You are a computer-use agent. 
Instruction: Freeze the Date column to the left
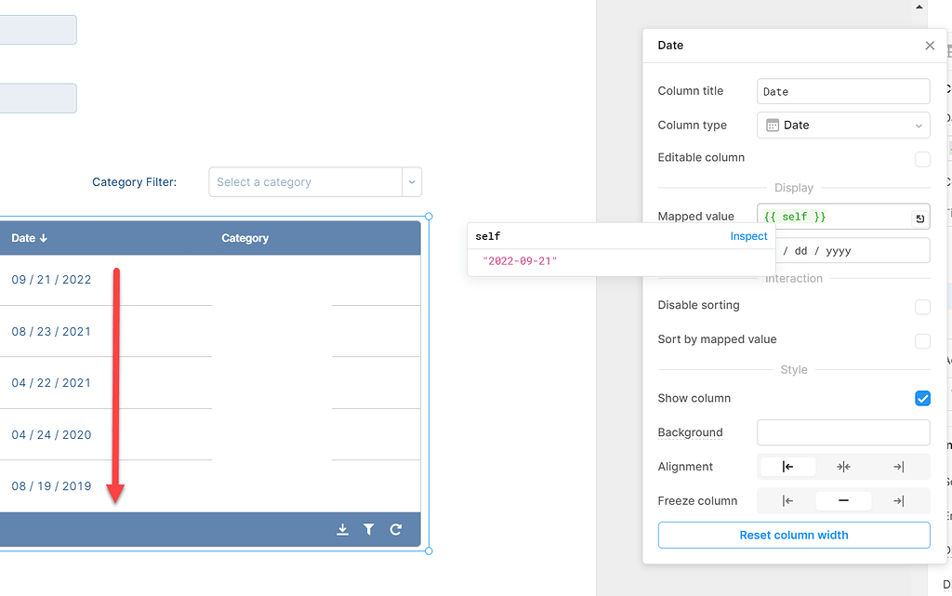pyautogui.click(x=787, y=500)
